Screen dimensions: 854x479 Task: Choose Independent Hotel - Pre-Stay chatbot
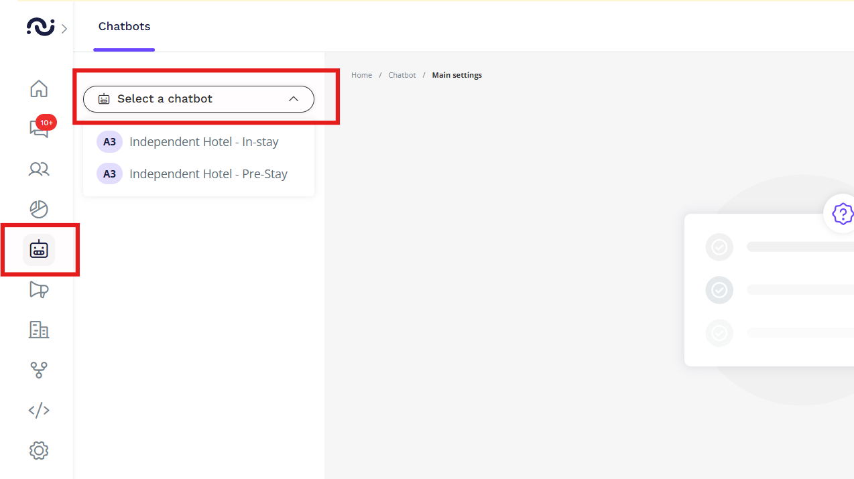[x=208, y=174]
